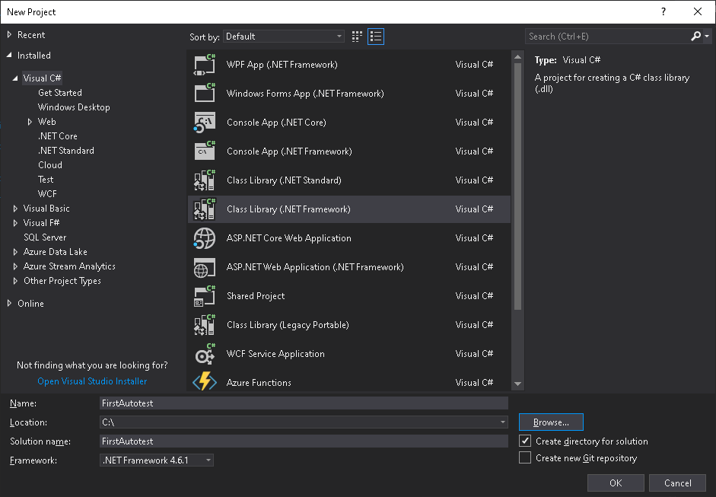Open the Framework version dropdown
Screen dimensions: 716x497
157,460
